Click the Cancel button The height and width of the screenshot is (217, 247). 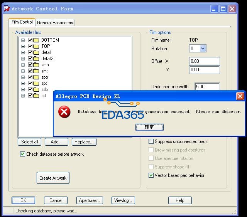pos(56,200)
